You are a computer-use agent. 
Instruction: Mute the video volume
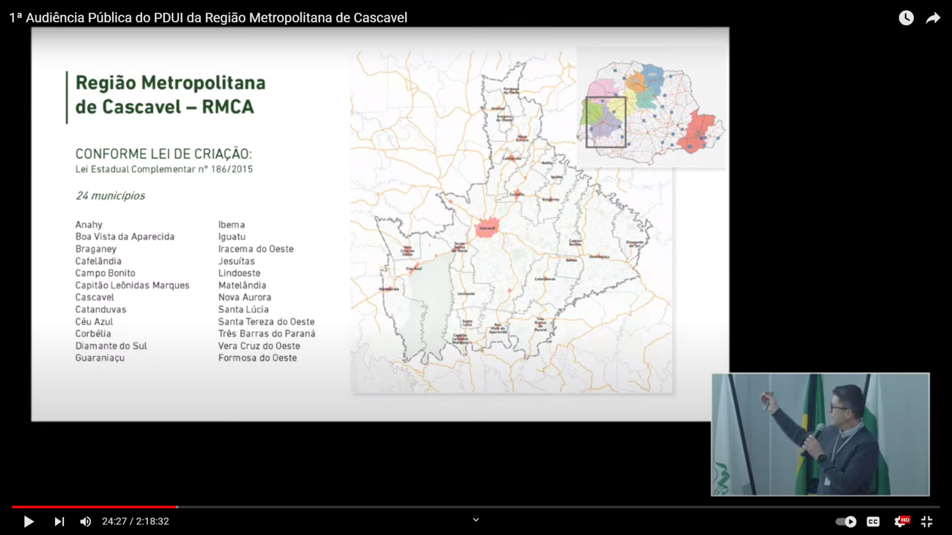[86, 522]
